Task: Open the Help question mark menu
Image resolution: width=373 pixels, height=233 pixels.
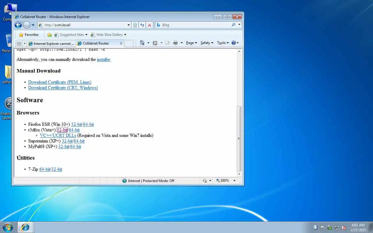Action: [x=235, y=43]
